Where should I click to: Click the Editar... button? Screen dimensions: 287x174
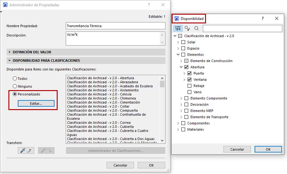point(36,104)
